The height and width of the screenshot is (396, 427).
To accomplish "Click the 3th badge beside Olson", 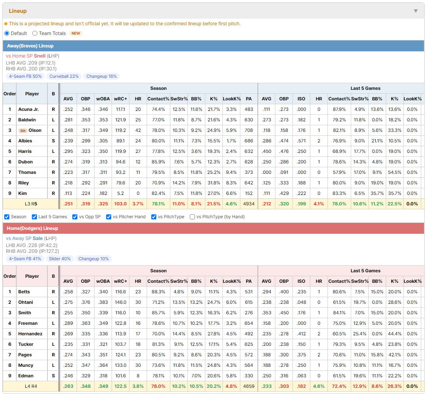I will tap(23, 130).
